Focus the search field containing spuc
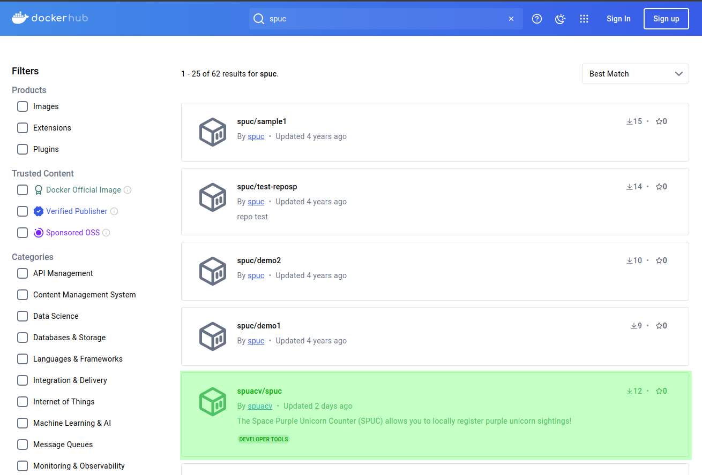Screen dimensions: 702x475 point(386,19)
